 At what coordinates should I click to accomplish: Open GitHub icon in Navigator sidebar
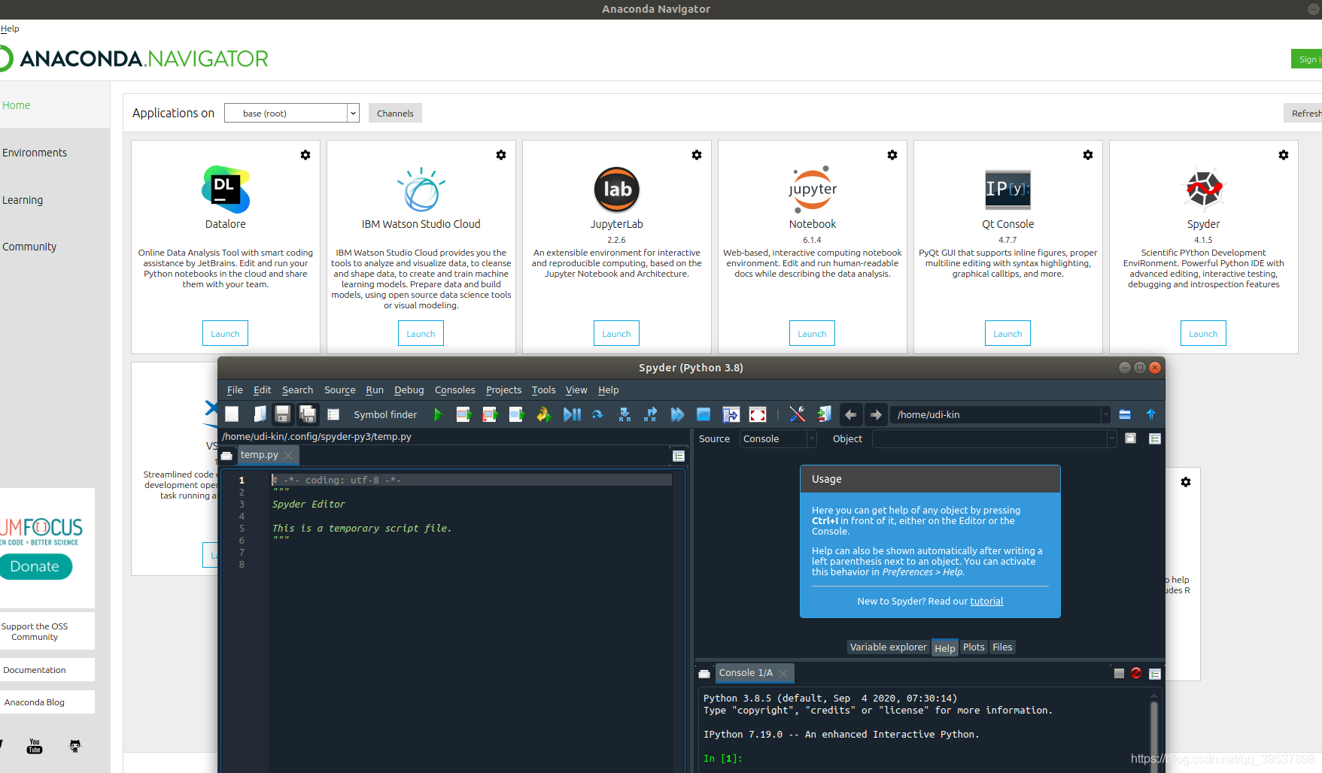click(75, 746)
